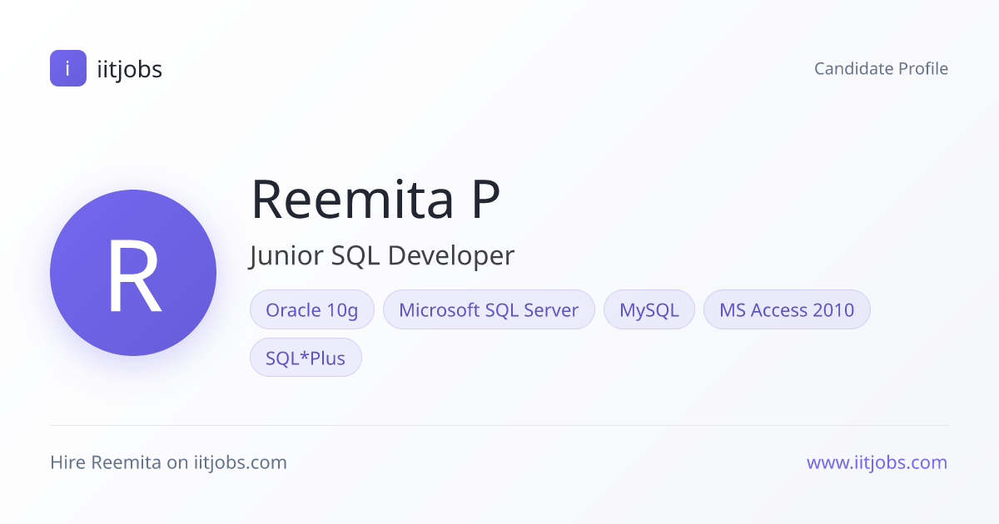This screenshot has width=999, height=524.
Task: Click the iitjobs brand name text
Action: click(129, 69)
